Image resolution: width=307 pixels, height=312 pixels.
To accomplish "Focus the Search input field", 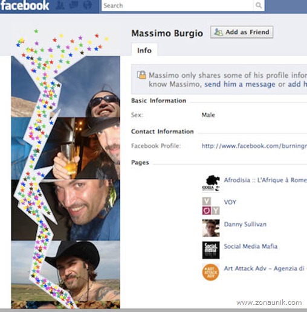I will 177,5.
